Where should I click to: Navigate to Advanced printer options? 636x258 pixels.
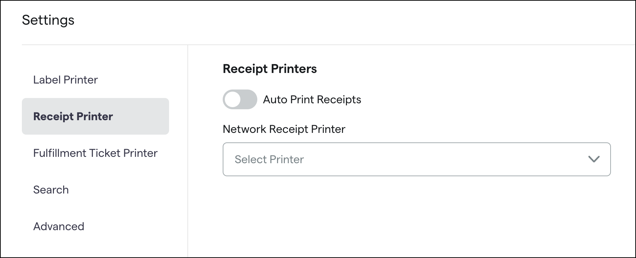59,226
